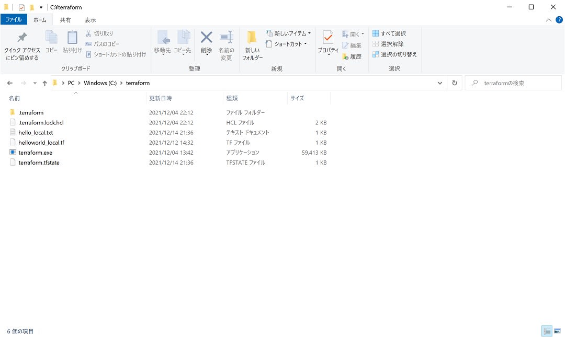
Task: Select the hello_local.txt file
Action: pyautogui.click(x=36, y=133)
